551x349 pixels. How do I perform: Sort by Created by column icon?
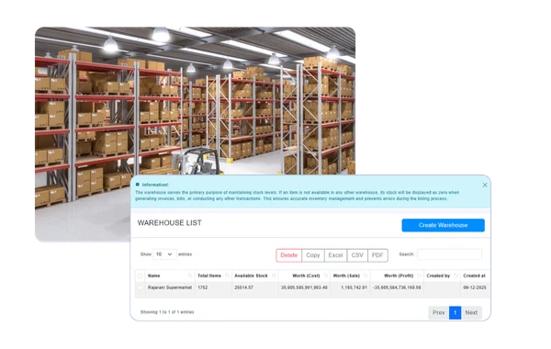(456, 276)
